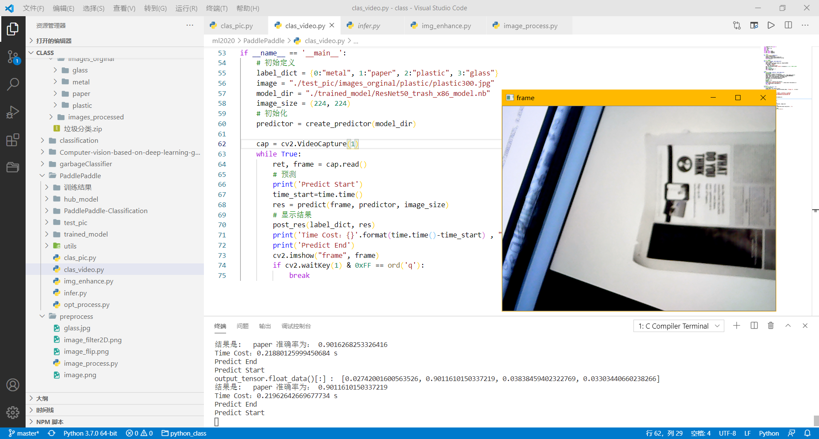The width and height of the screenshot is (819, 439).
Task: Open the 文件(F) menu
Action: (33, 8)
